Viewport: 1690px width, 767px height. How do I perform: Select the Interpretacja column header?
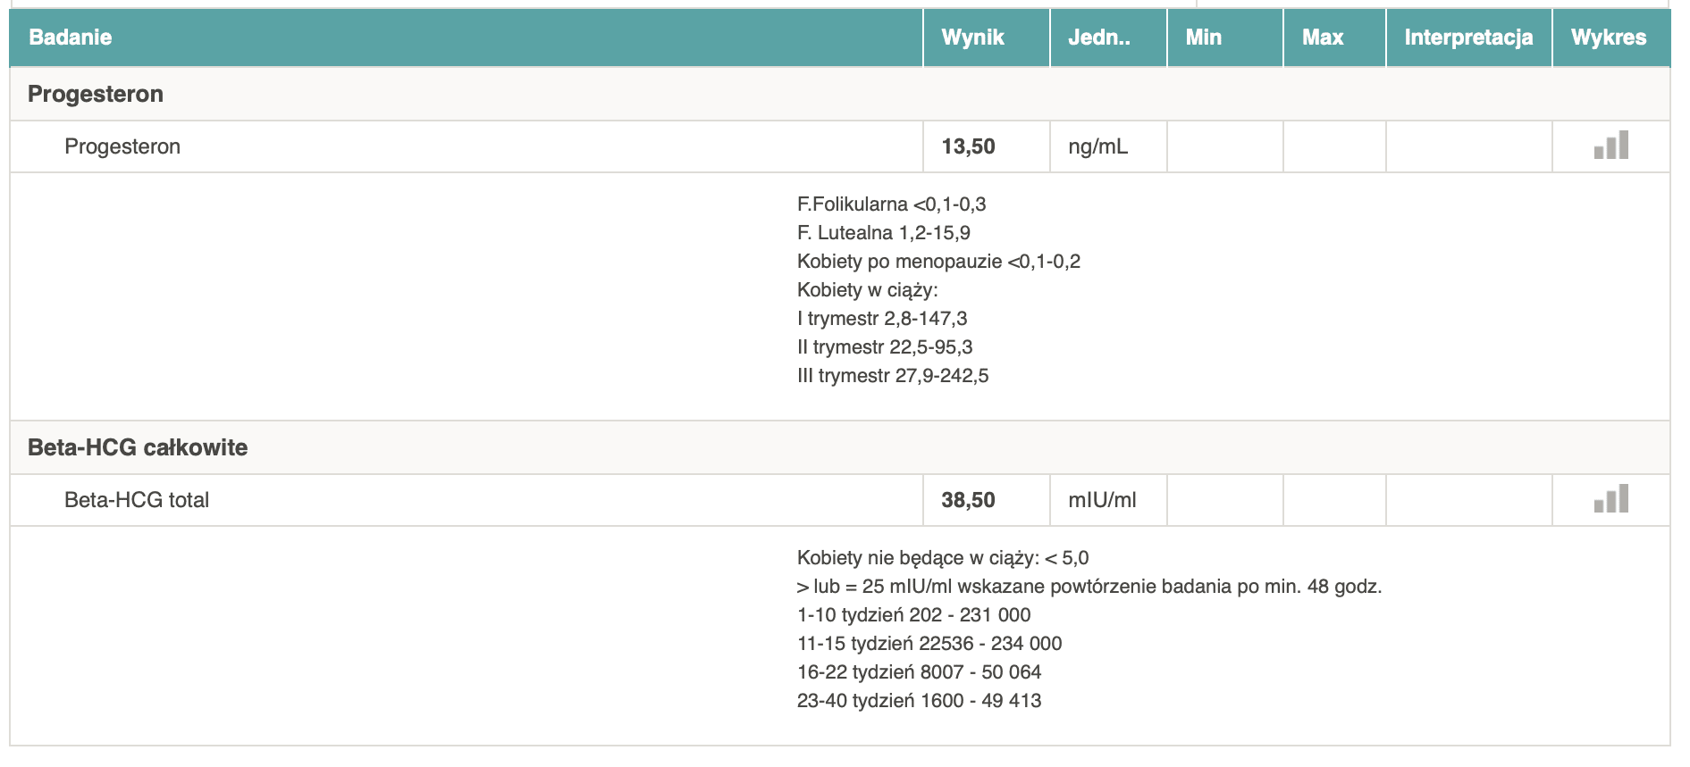[1468, 38]
